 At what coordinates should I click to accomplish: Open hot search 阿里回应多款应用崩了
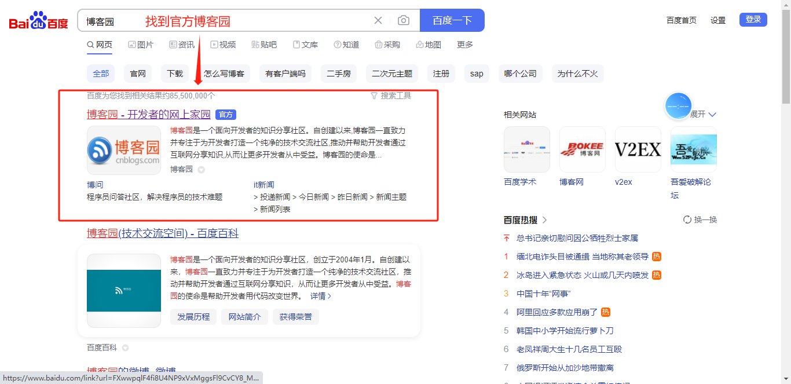click(x=557, y=312)
